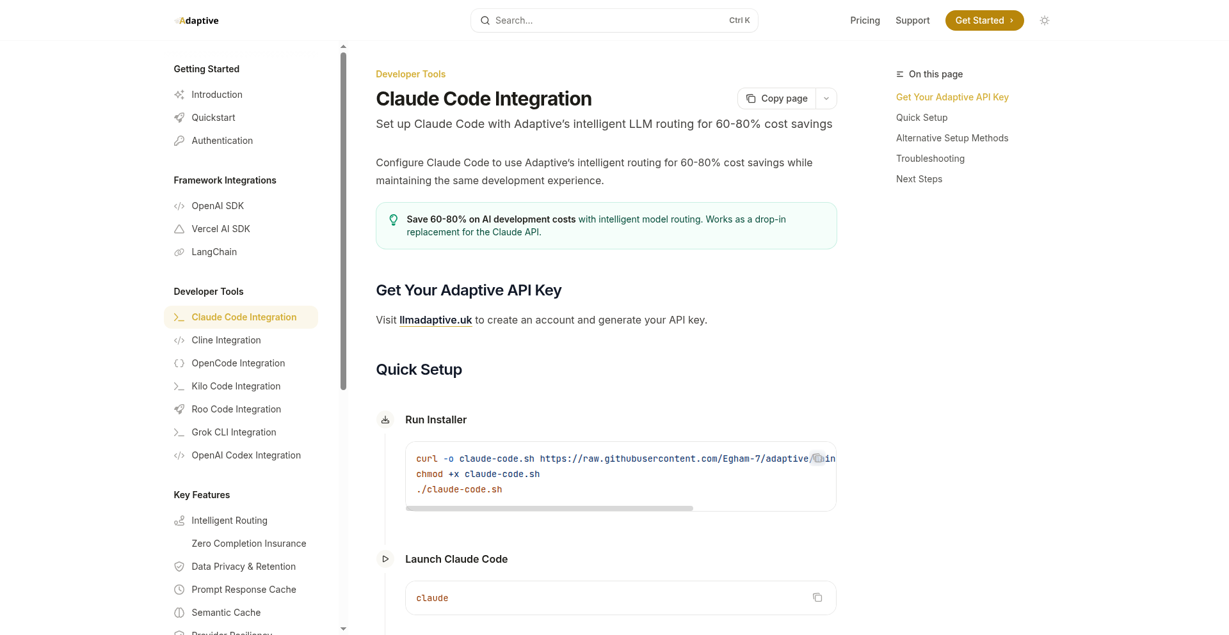Click the terminal icon beside Claude Code Integration
1229x635 pixels.
pos(179,317)
